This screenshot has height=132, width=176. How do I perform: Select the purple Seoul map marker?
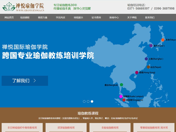[x=151, y=46]
